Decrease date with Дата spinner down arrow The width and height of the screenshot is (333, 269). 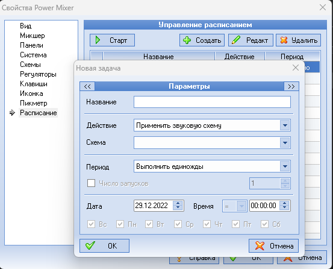pyautogui.click(x=178, y=208)
